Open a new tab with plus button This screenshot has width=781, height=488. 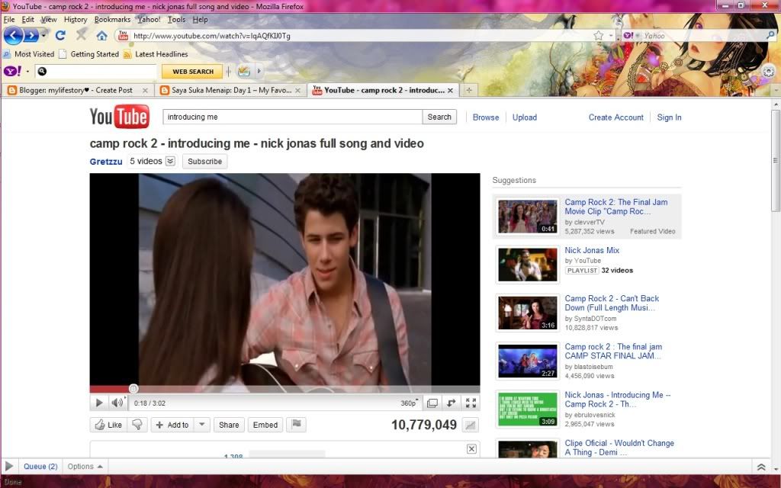(x=469, y=90)
